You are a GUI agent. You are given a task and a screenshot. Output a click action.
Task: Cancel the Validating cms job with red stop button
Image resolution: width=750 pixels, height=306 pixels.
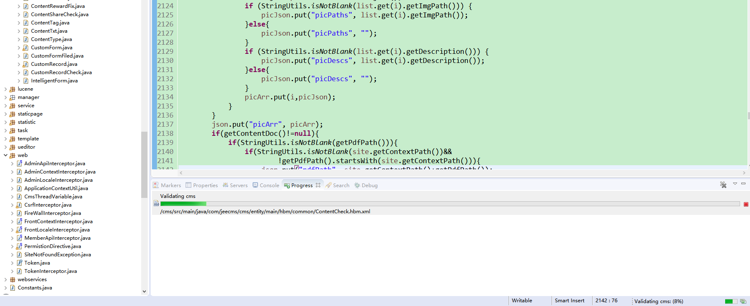(x=746, y=204)
